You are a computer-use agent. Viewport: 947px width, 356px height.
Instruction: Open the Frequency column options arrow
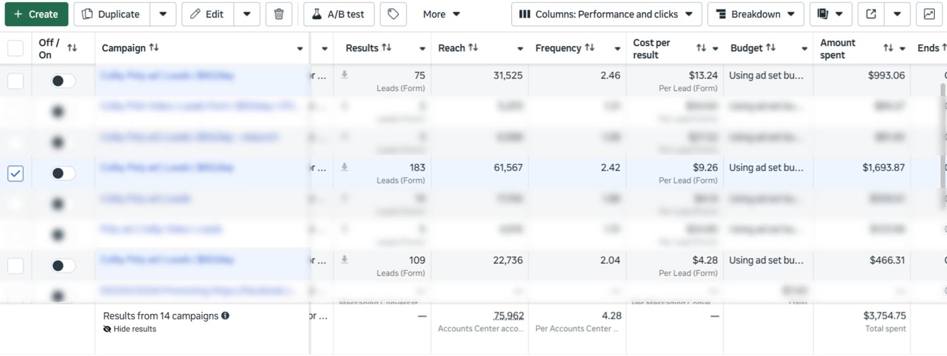pyautogui.click(x=618, y=49)
